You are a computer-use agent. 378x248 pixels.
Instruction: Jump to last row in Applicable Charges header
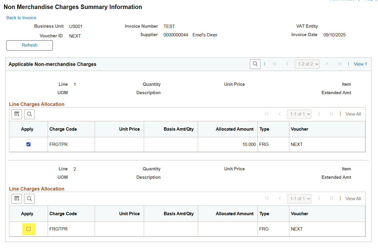click(x=339, y=64)
